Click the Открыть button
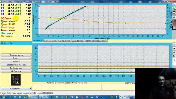 pyautogui.click(x=16, y=71)
